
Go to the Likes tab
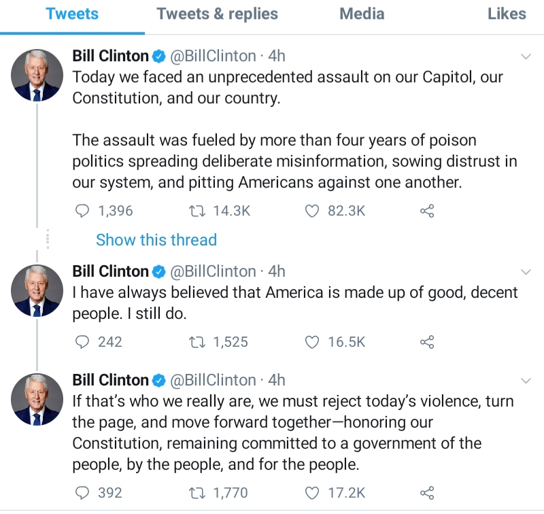[507, 14]
